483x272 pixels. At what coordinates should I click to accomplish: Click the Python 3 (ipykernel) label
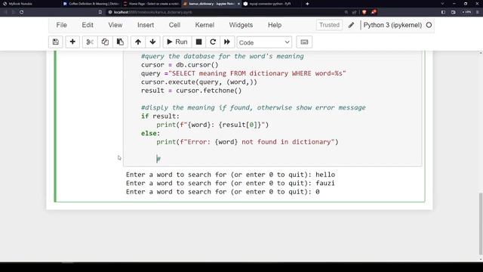click(x=392, y=25)
